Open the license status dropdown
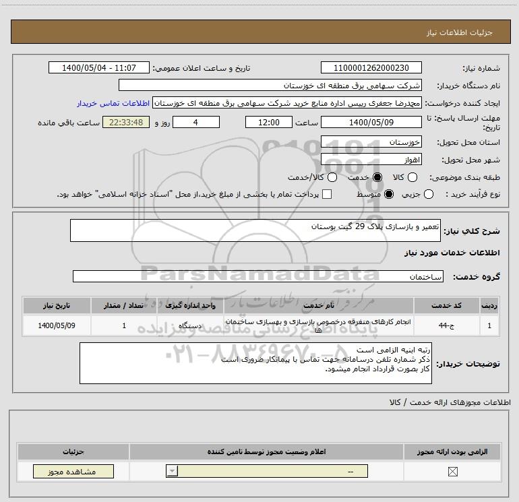Screen dimensions: 519x502 click(x=267, y=471)
